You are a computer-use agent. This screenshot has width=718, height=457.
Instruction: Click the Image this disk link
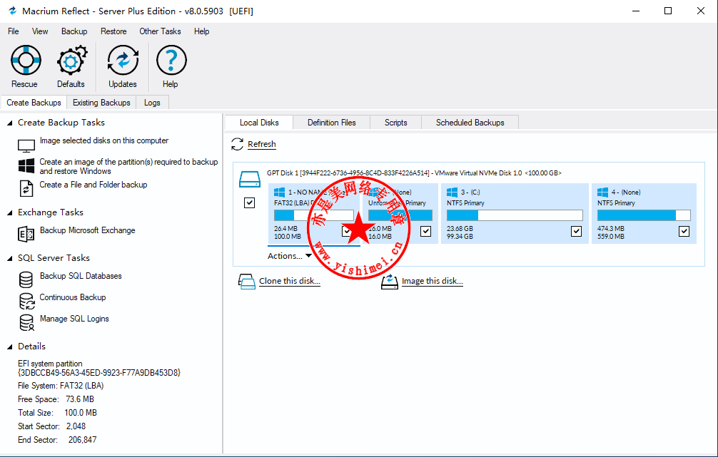pos(433,281)
